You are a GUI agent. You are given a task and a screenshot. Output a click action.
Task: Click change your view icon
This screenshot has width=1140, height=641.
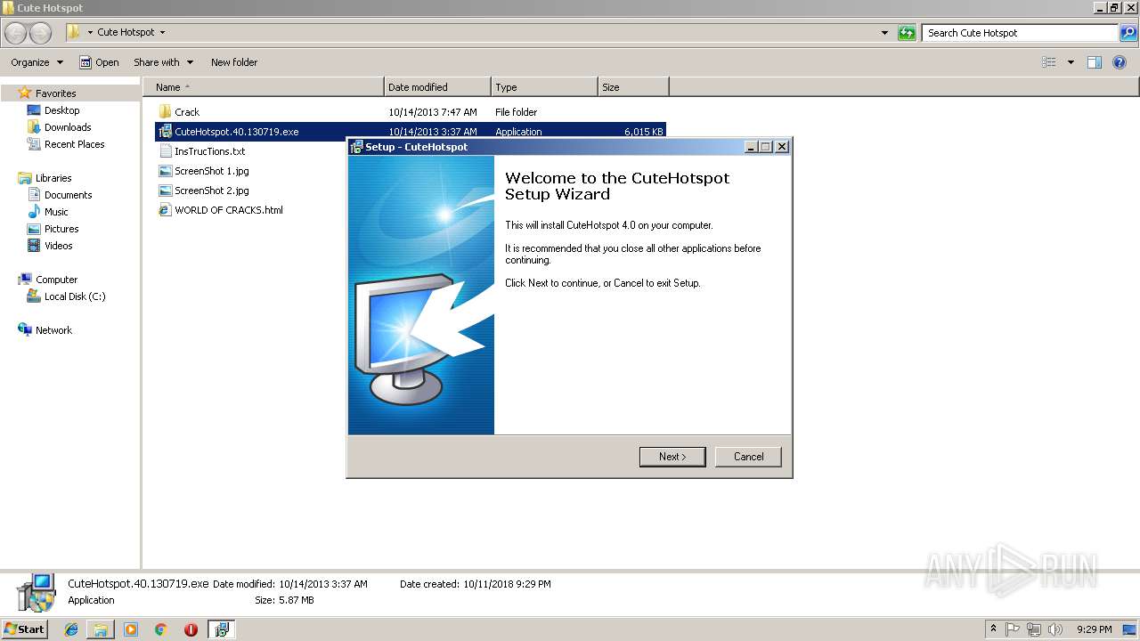(1049, 62)
